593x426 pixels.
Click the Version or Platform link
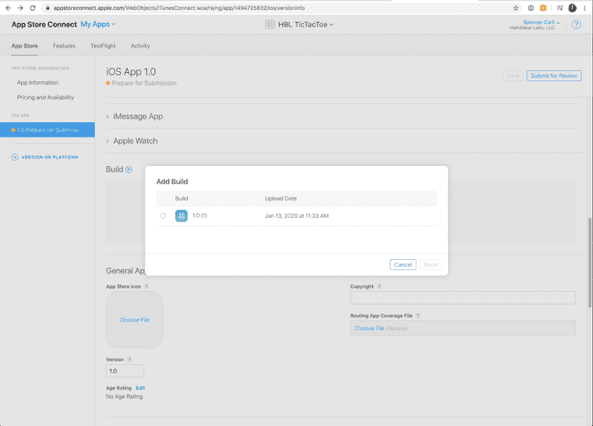[49, 157]
